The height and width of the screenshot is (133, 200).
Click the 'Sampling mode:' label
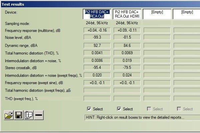pyautogui.click(x=17, y=24)
